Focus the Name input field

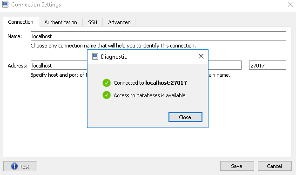pyautogui.click(x=158, y=36)
